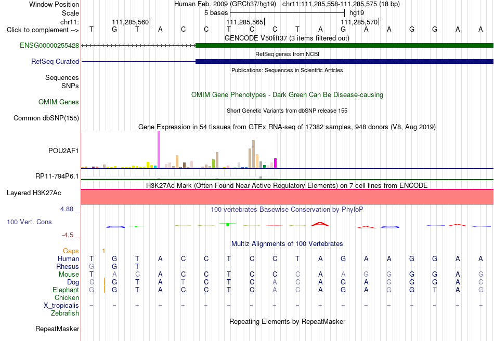Click the 4.88 conservation scale maximum

pyautogui.click(x=67, y=209)
